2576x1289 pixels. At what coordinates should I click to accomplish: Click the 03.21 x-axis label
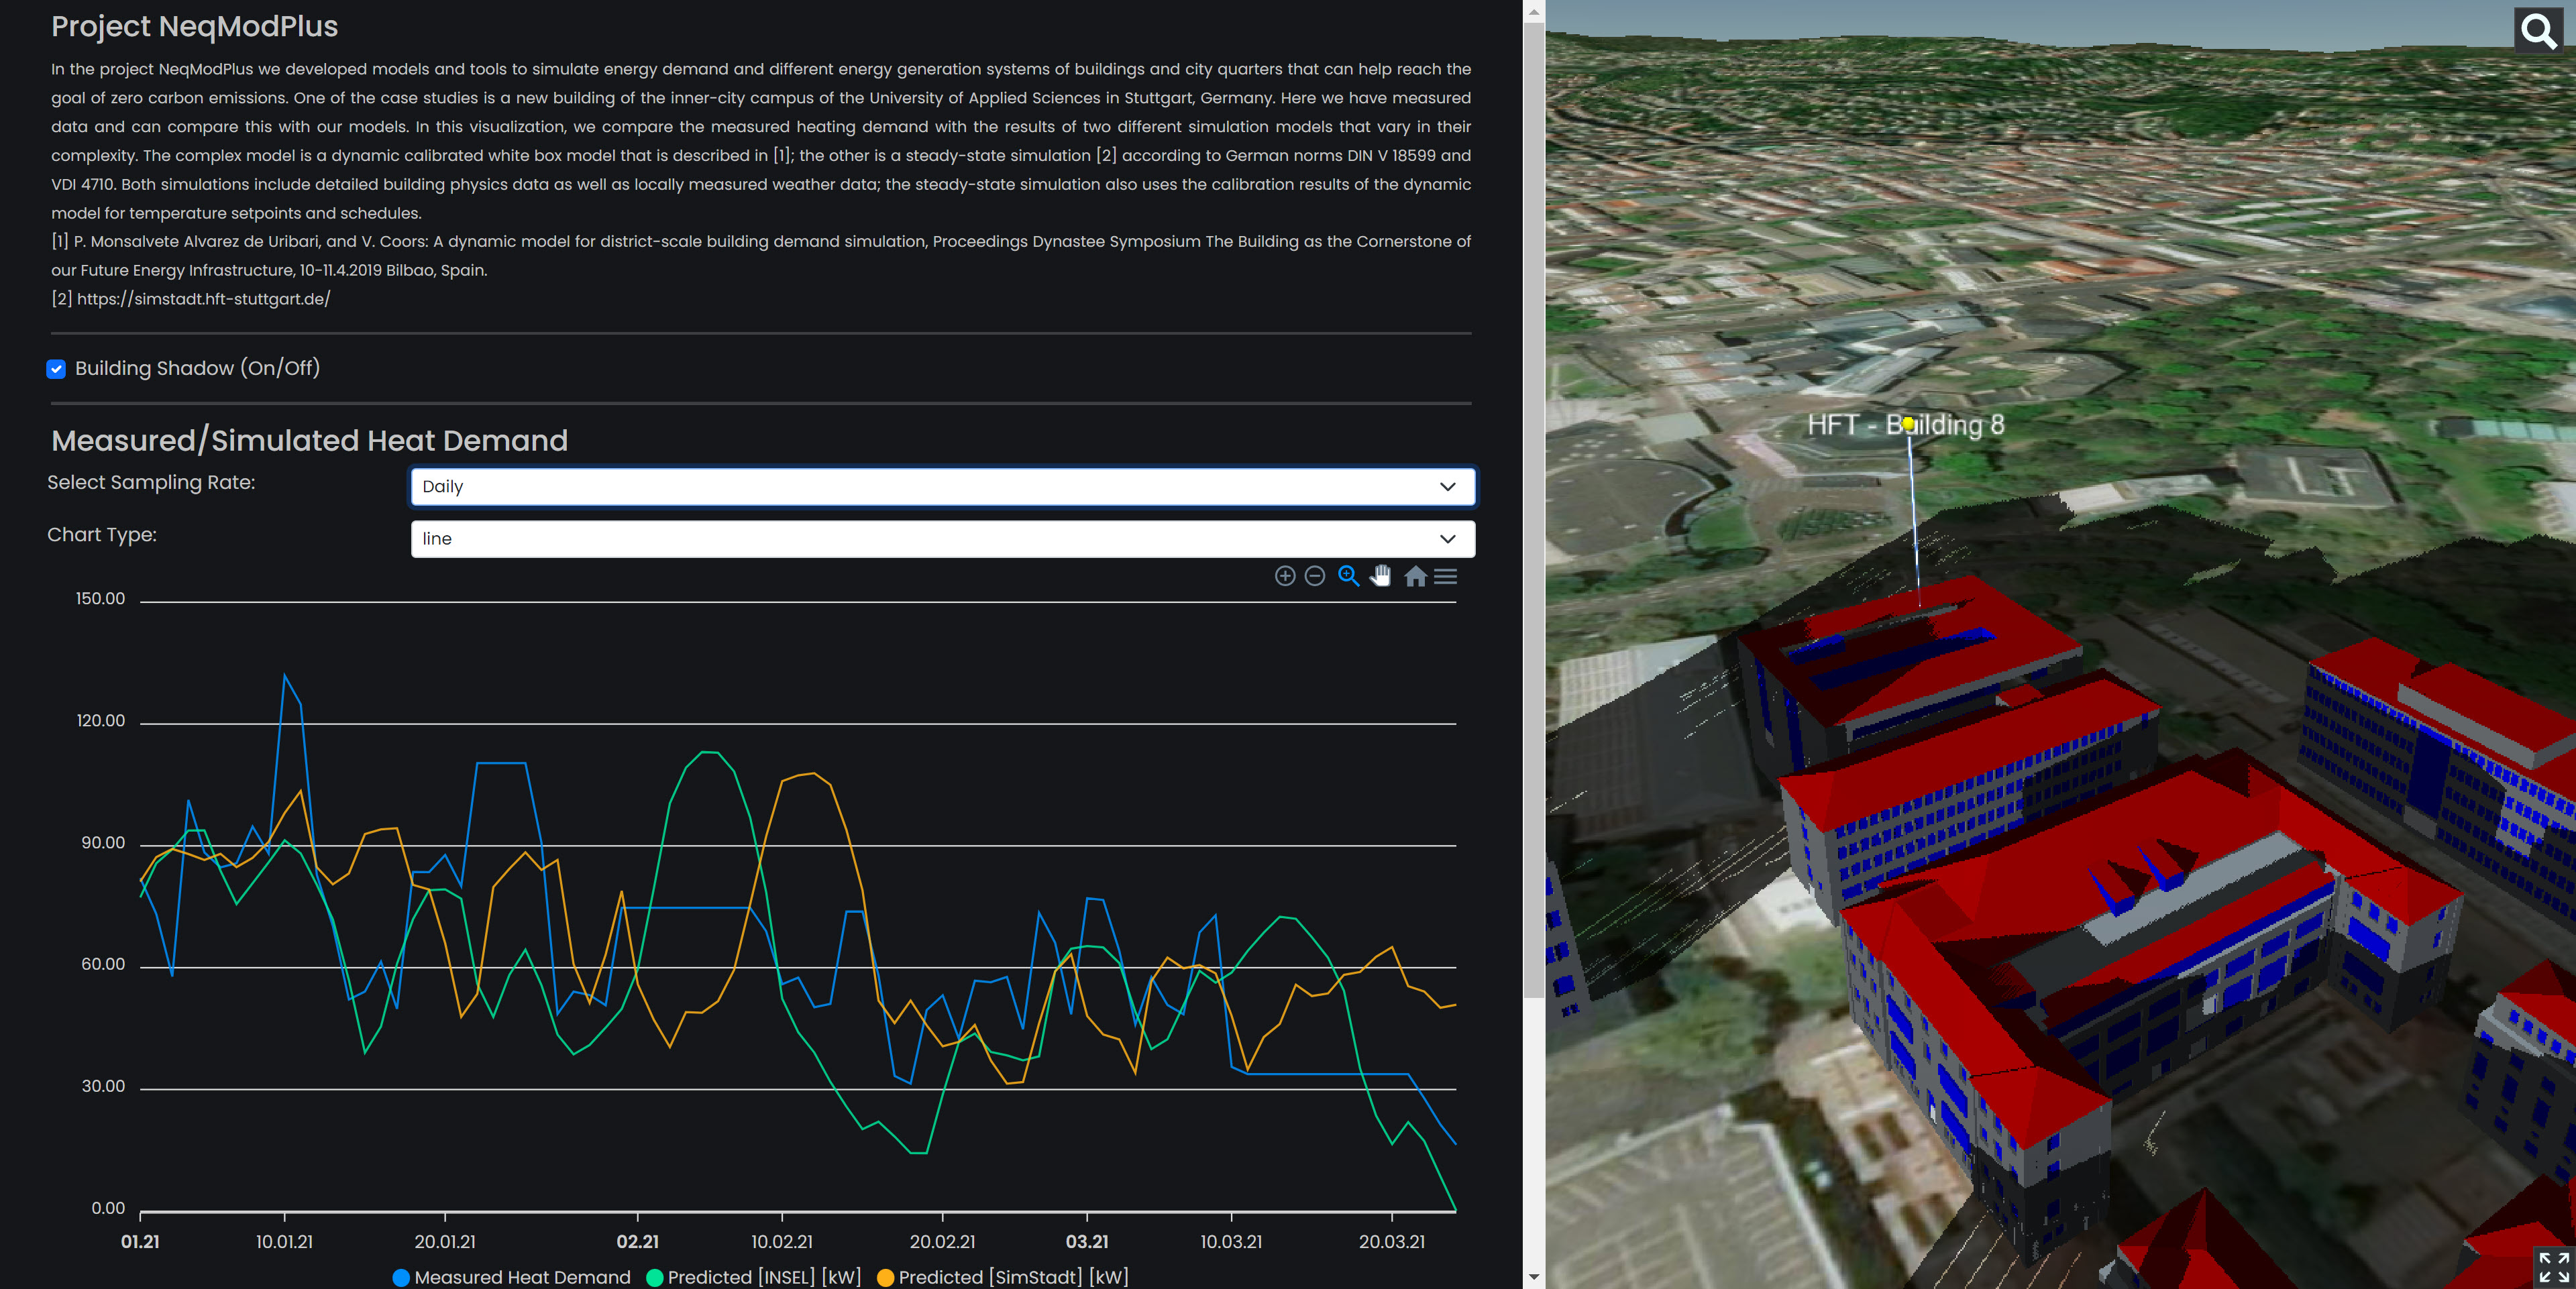(x=1087, y=1242)
